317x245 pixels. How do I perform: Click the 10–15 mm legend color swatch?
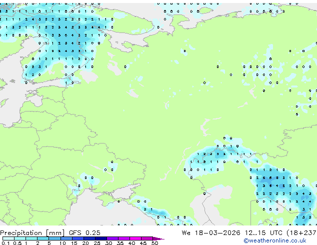tap(66, 238)
